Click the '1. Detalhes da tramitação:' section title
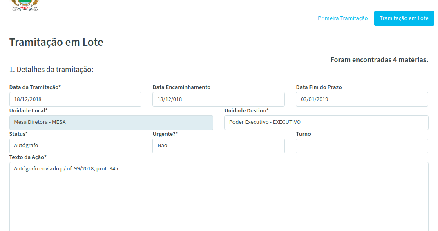The image size is (438, 231). pos(51,70)
